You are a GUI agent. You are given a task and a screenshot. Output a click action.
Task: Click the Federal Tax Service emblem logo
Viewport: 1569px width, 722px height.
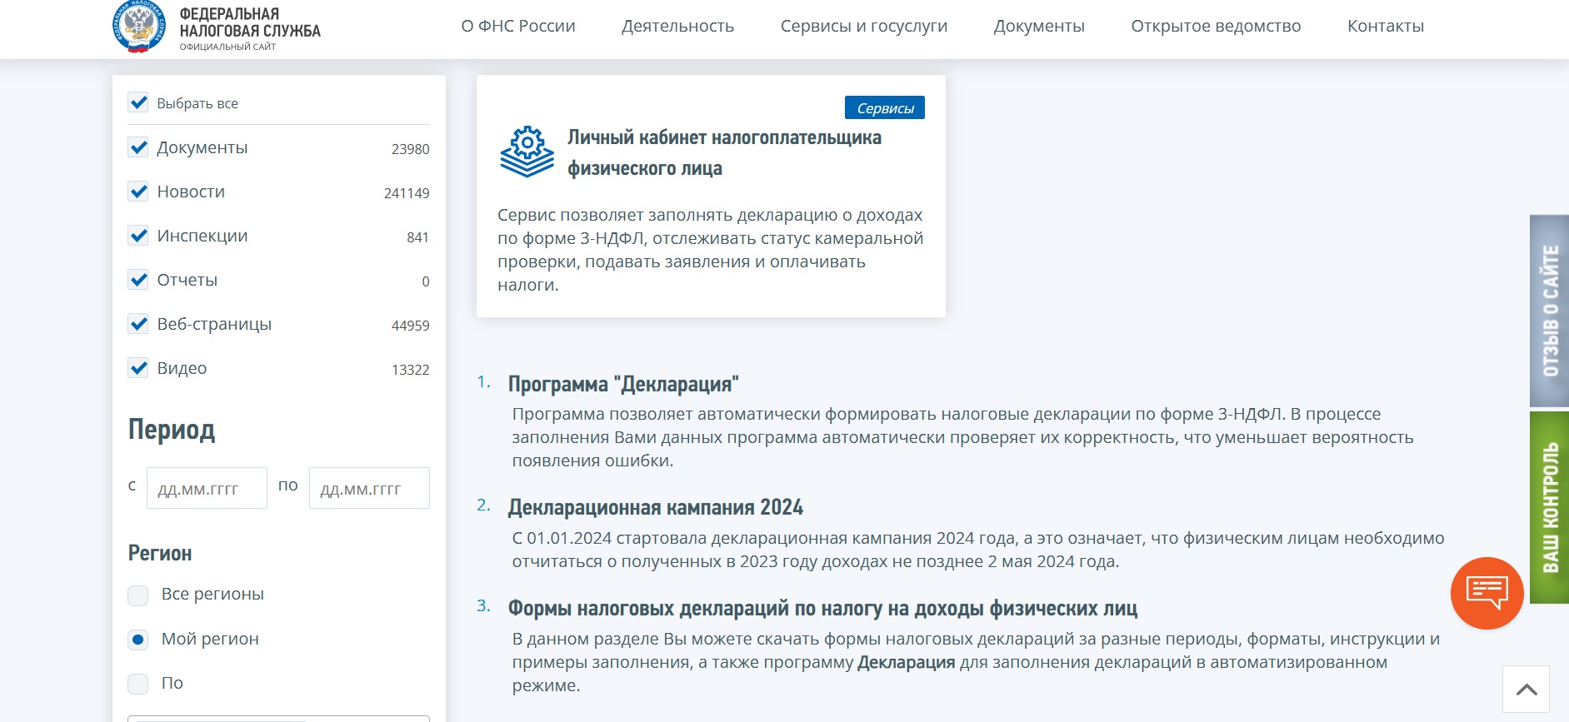point(139,26)
